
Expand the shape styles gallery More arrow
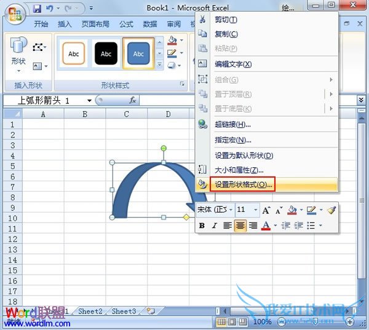pyautogui.click(x=159, y=65)
